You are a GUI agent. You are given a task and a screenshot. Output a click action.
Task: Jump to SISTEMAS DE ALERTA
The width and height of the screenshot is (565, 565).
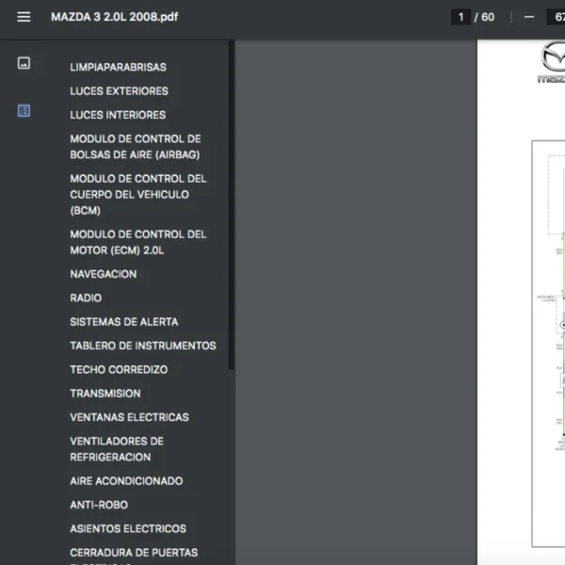click(x=124, y=321)
